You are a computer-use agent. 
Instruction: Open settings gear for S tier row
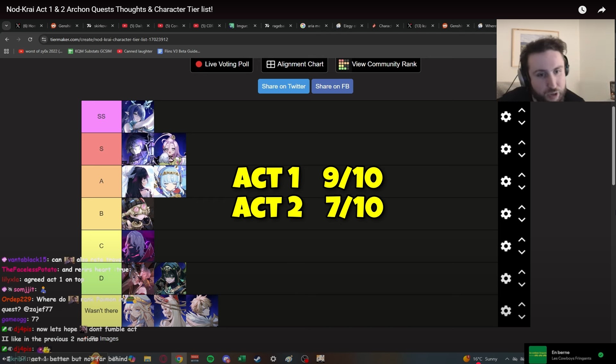pos(506,149)
